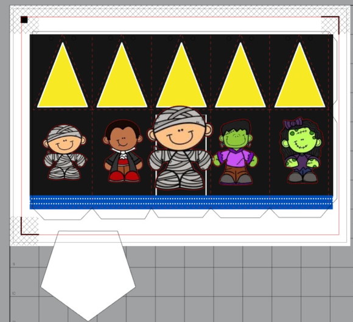
Task: Click ruler marking 10 on the mat
Action: tap(13, 293)
